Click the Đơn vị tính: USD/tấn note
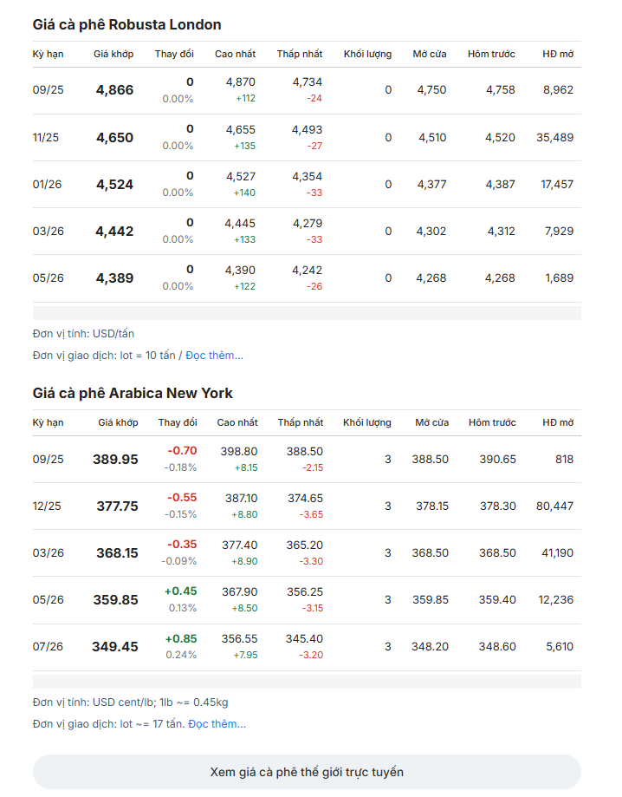 point(83,333)
